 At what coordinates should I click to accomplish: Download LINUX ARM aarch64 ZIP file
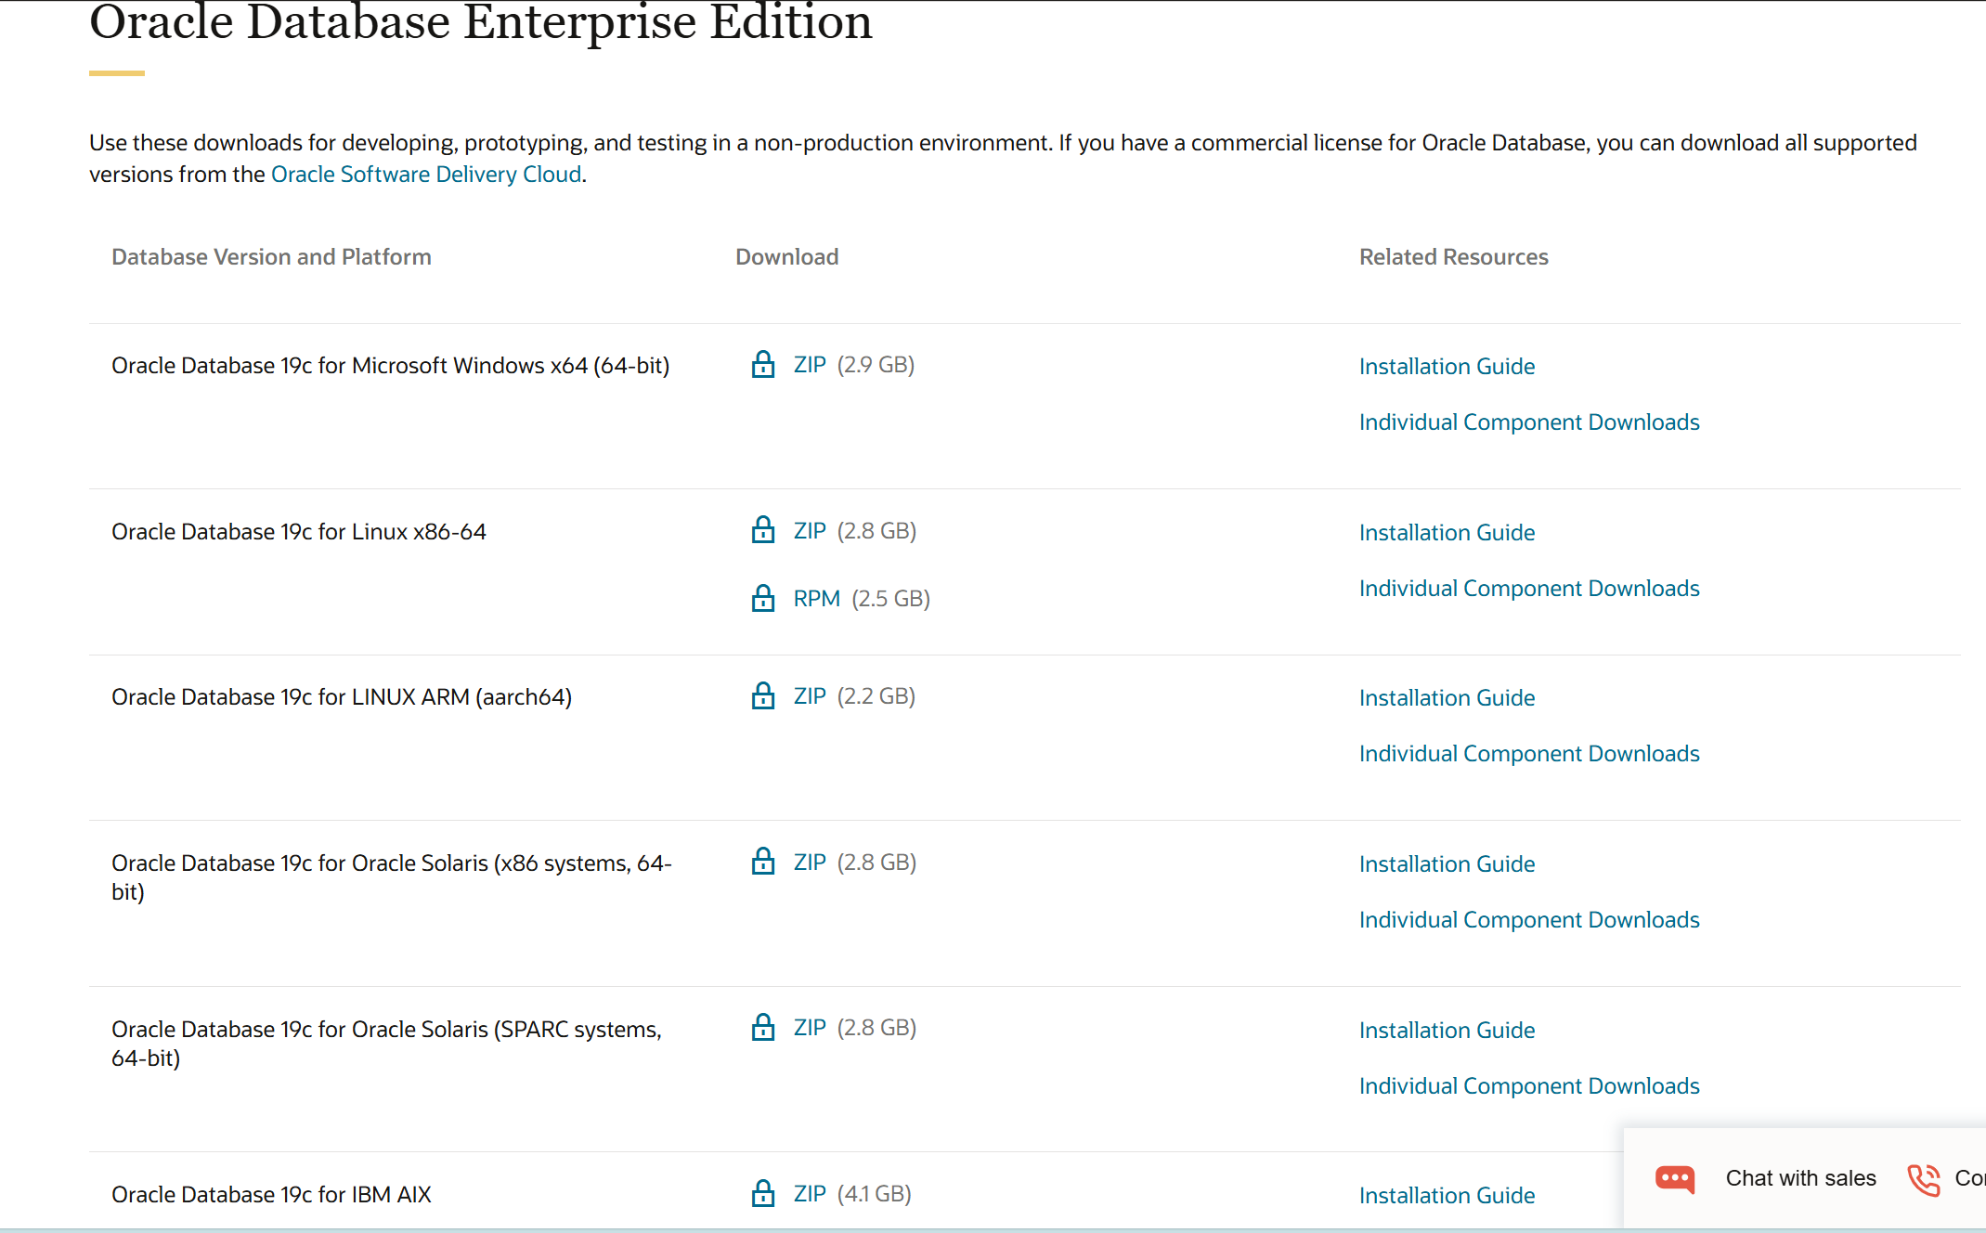(810, 696)
